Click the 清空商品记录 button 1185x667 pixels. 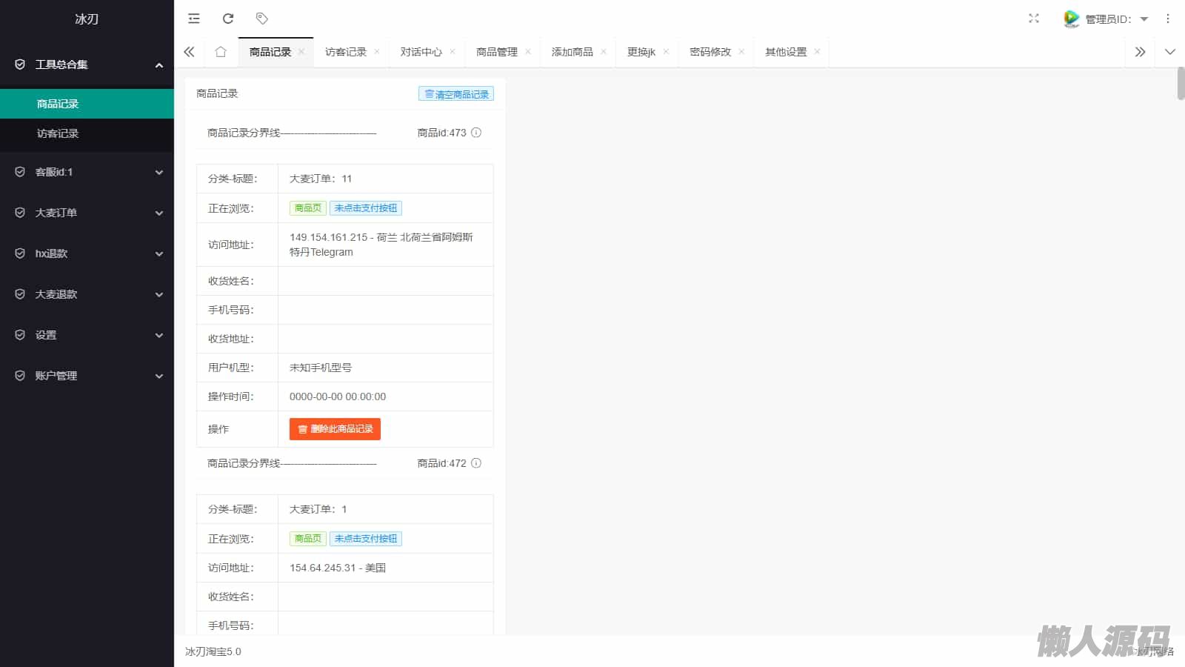pyautogui.click(x=456, y=94)
